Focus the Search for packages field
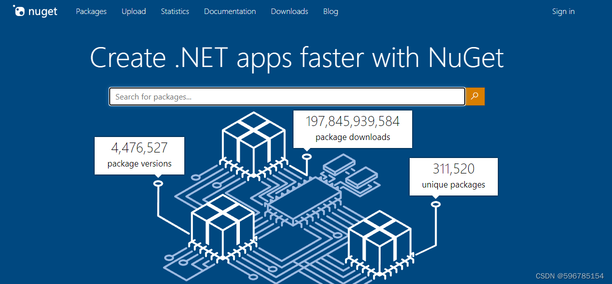The height and width of the screenshot is (284, 612). (287, 96)
